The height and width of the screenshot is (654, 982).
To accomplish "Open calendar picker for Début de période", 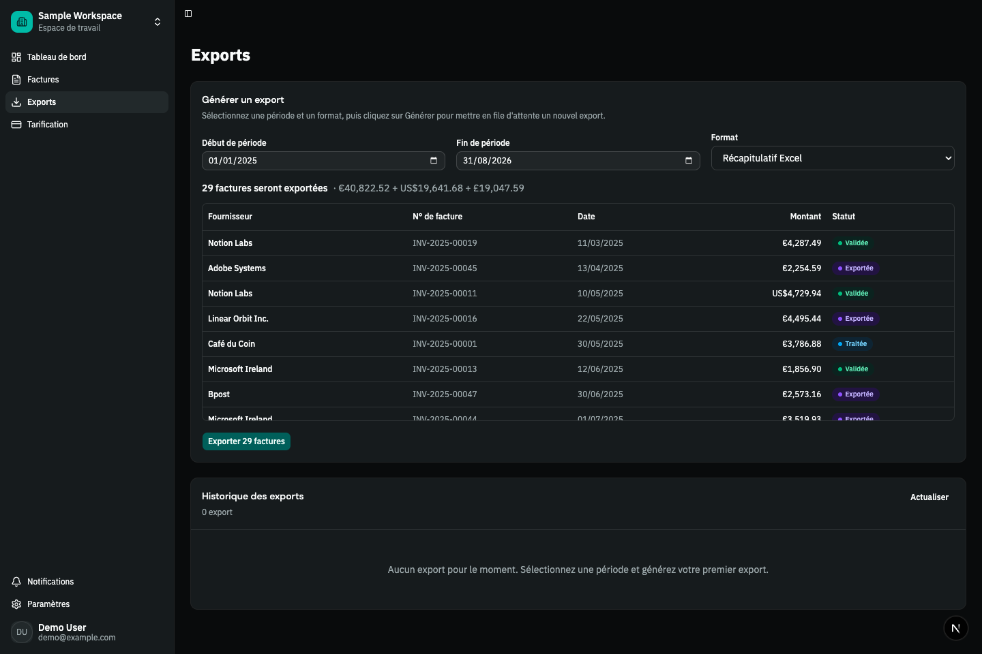I will (x=434, y=161).
